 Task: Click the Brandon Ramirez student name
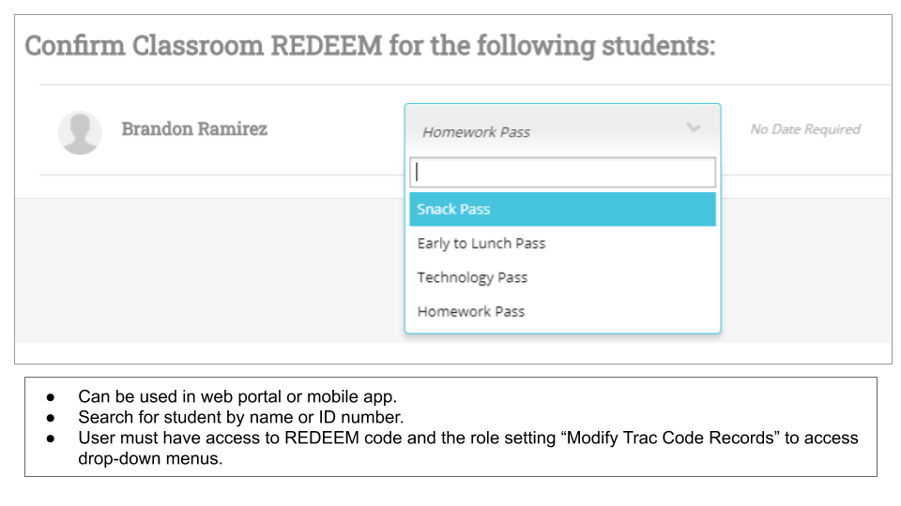click(x=194, y=129)
